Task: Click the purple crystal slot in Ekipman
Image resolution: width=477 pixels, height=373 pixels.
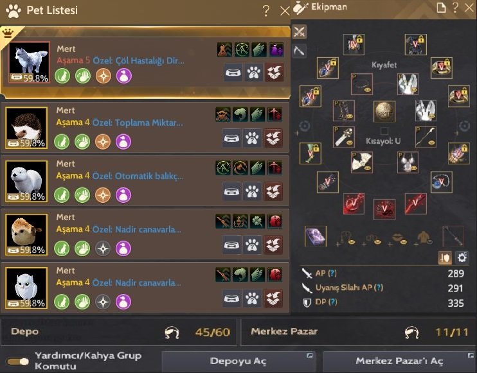Action: 316,236
